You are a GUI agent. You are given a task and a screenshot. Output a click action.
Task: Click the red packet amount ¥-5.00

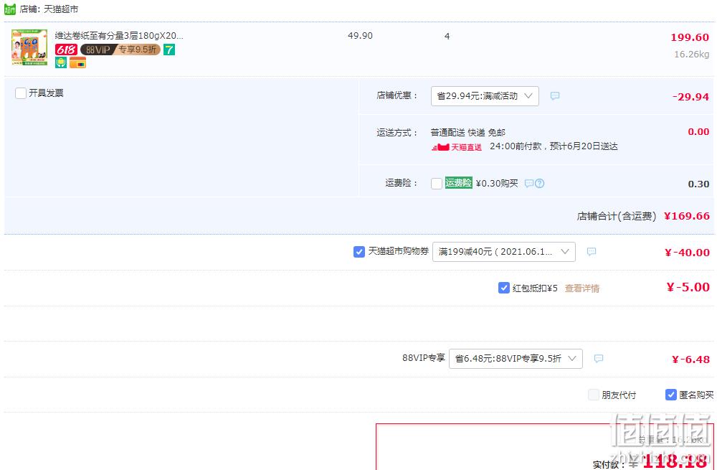(x=688, y=288)
